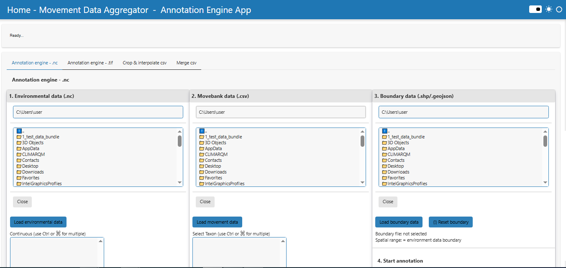The image size is (566, 268).
Task: Click folder icon of Favorites in Movebank list
Action: pyautogui.click(x=202, y=178)
